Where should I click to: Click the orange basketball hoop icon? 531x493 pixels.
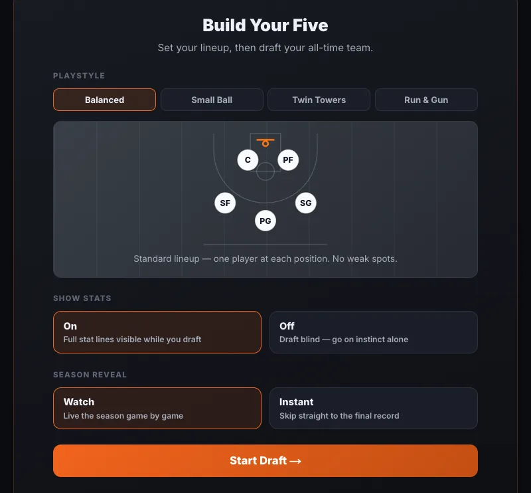click(x=265, y=142)
